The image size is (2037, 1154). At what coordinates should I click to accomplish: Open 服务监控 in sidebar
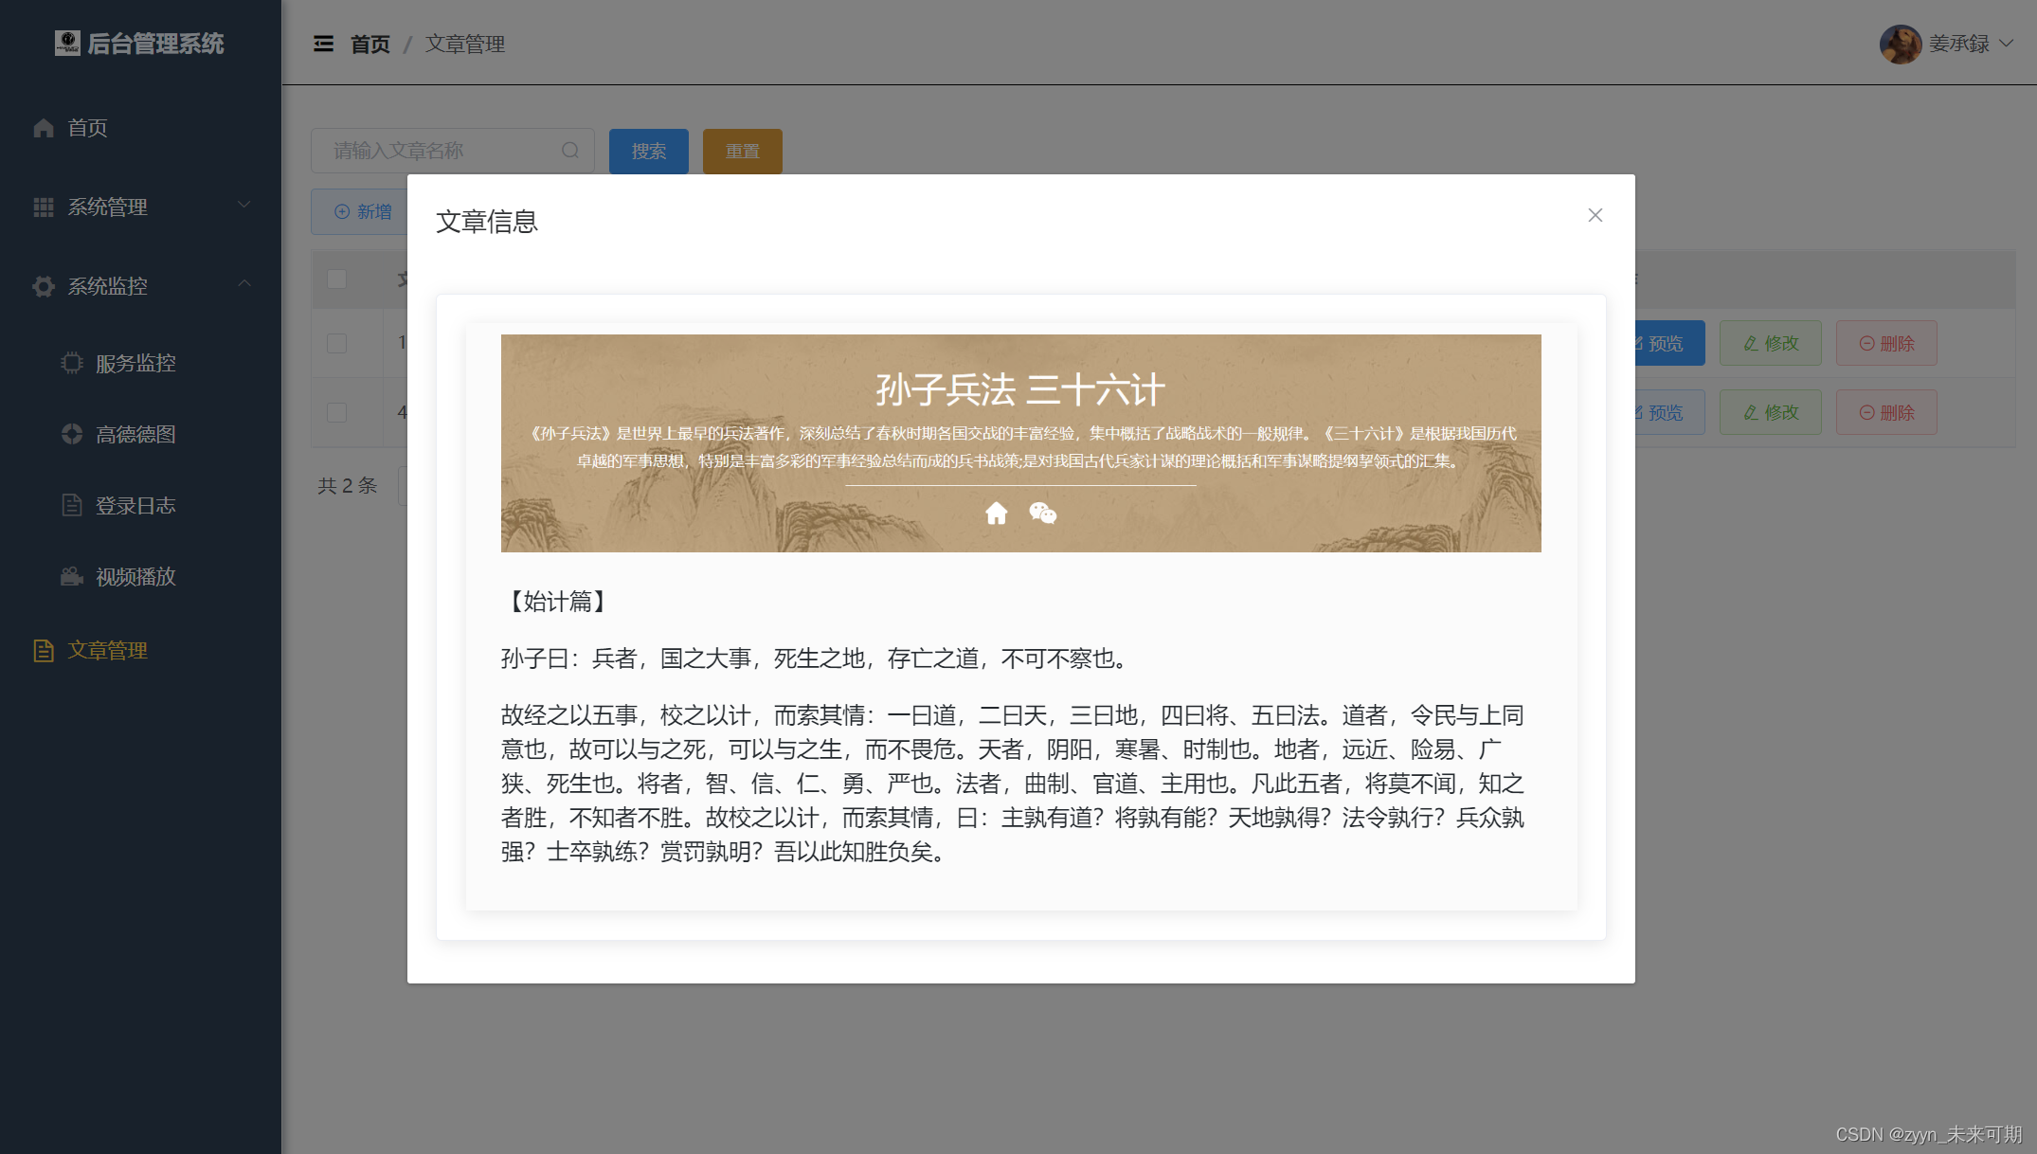point(135,363)
